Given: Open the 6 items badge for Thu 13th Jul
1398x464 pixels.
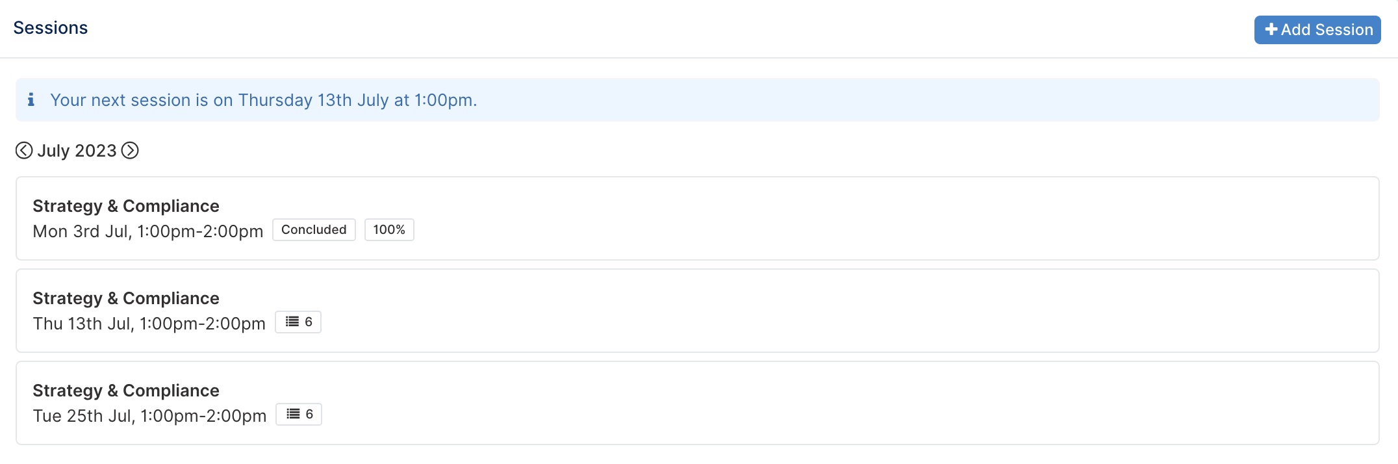Looking at the screenshot, I should coord(298,322).
